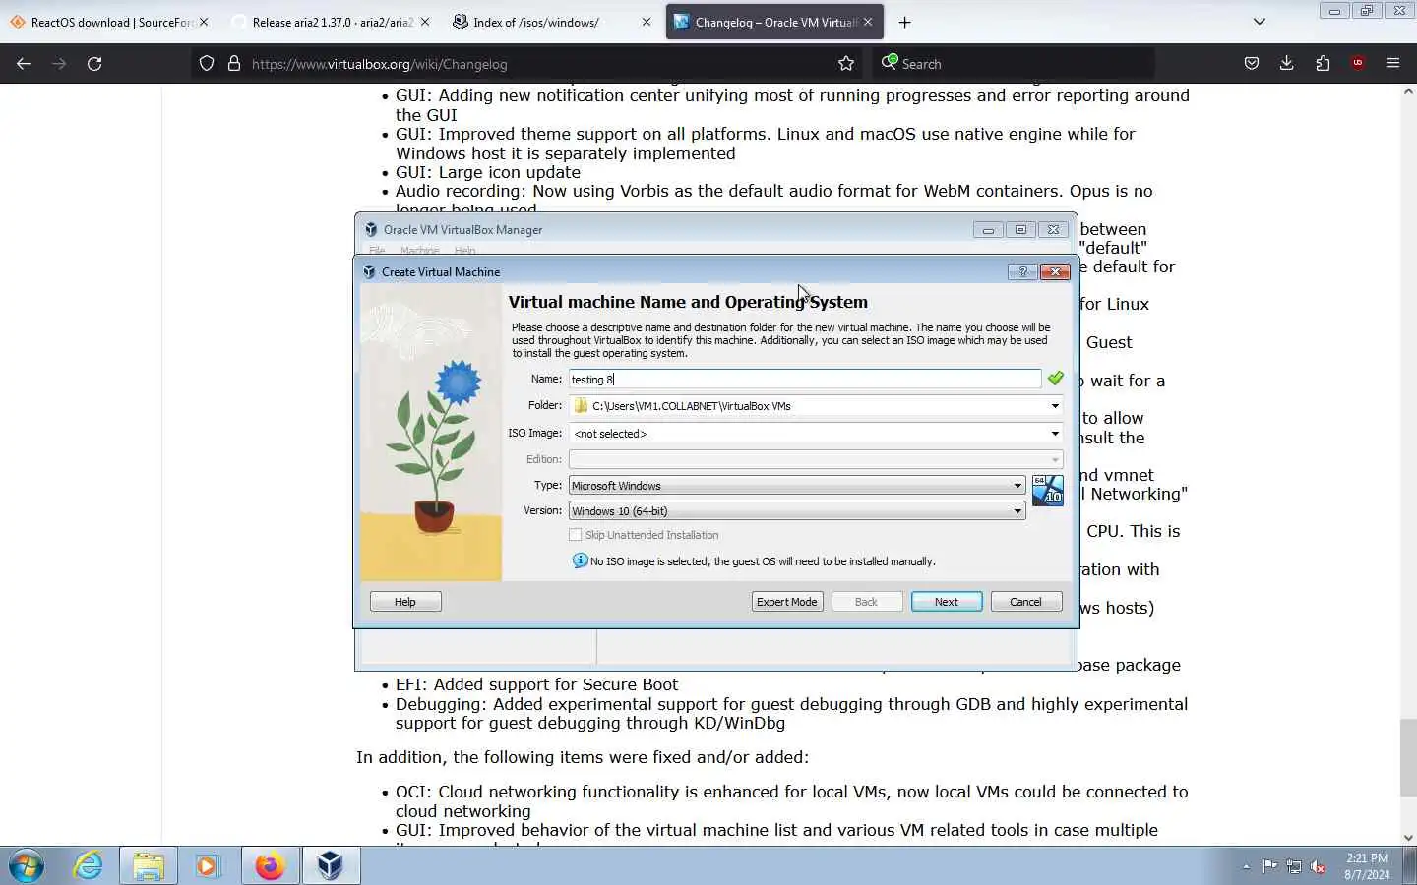The height and width of the screenshot is (885, 1417).
Task: Click the Firefox taskbar icon
Action: click(270, 866)
